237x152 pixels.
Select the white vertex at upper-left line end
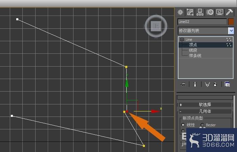coord(17,19)
